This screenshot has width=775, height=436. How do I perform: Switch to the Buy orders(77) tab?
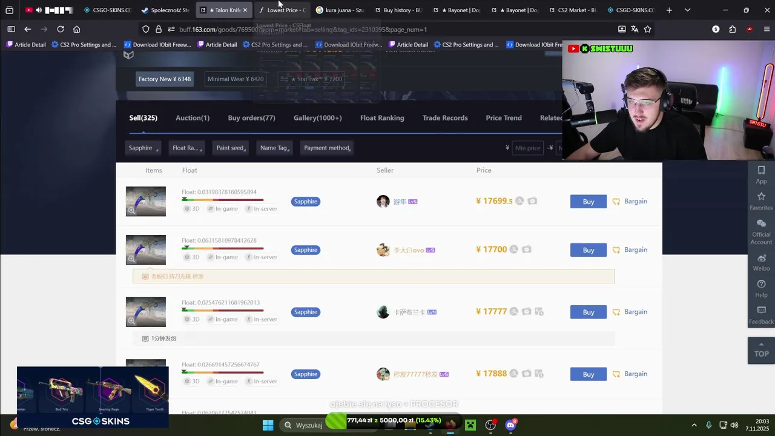point(251,118)
